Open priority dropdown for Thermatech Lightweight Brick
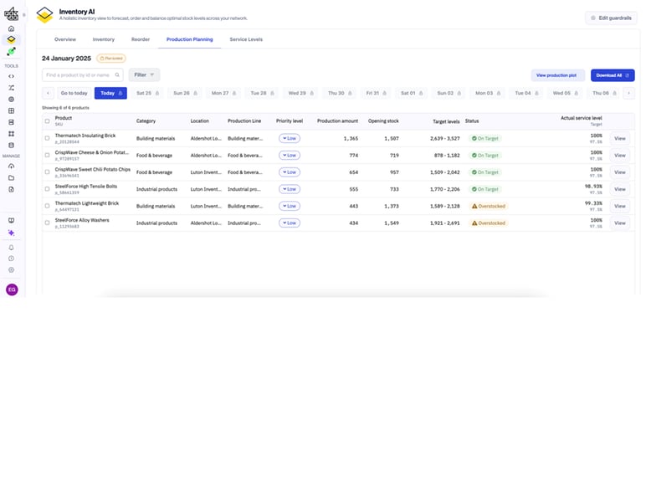 [290, 206]
